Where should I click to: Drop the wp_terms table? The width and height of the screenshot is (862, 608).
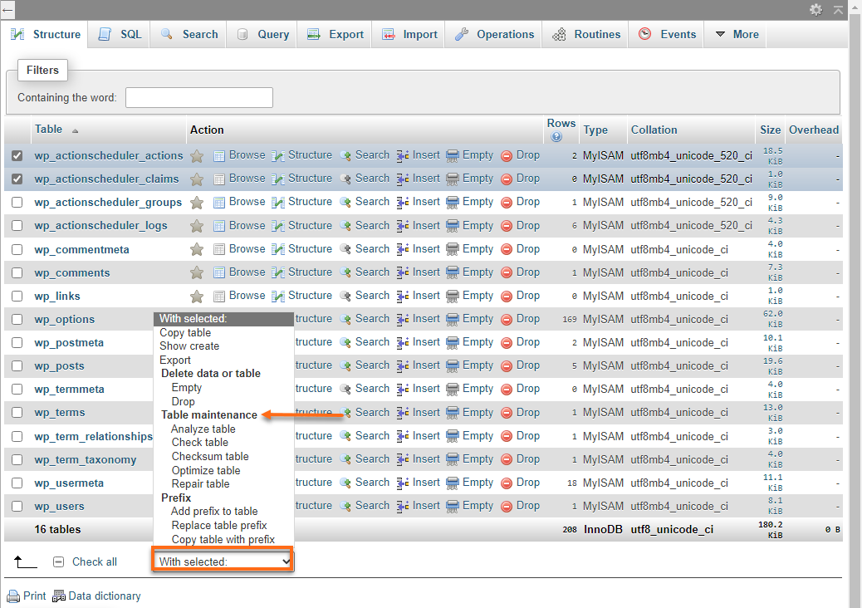click(x=529, y=412)
